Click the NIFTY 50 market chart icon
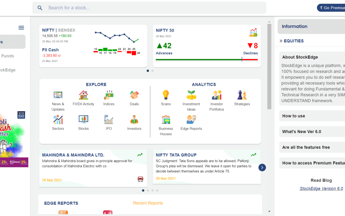This screenshot has height=216, width=345. (x=253, y=32)
